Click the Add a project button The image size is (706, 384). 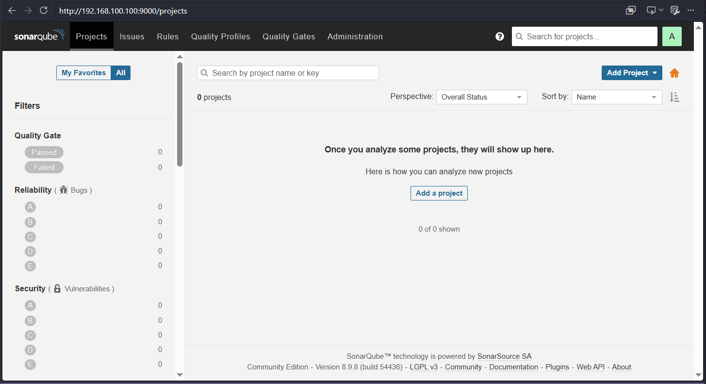pyautogui.click(x=439, y=193)
